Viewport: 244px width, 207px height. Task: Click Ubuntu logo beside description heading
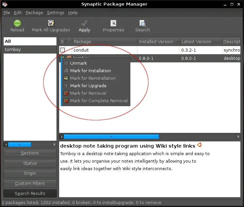click(199, 145)
